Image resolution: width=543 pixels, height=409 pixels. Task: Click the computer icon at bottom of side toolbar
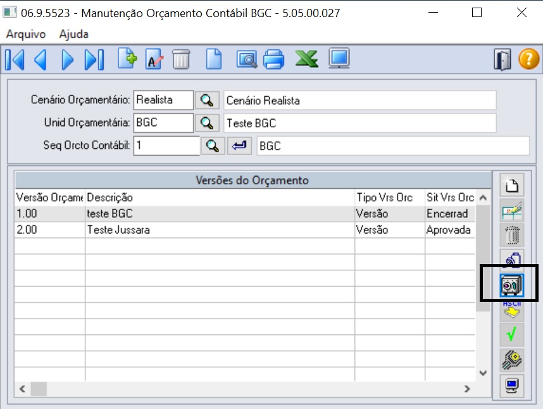(x=512, y=386)
